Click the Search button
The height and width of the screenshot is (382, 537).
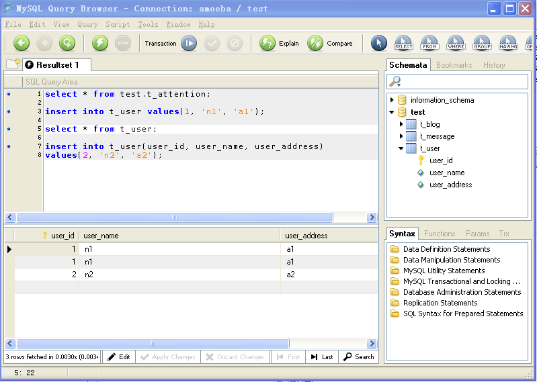(x=359, y=357)
